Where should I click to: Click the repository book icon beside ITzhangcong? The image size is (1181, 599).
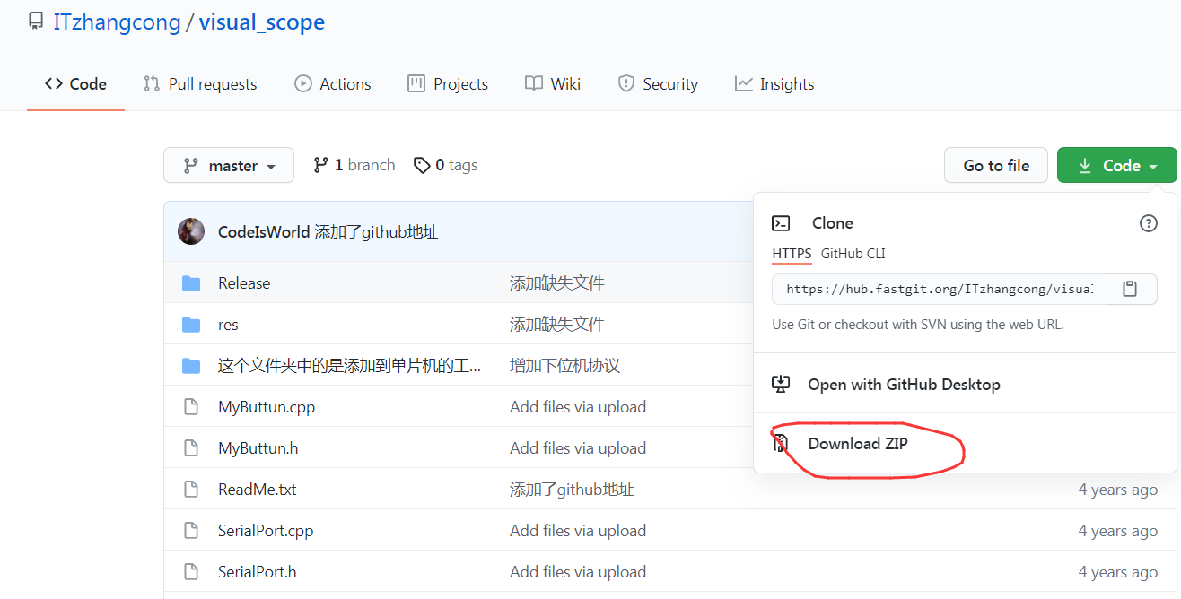pos(36,22)
